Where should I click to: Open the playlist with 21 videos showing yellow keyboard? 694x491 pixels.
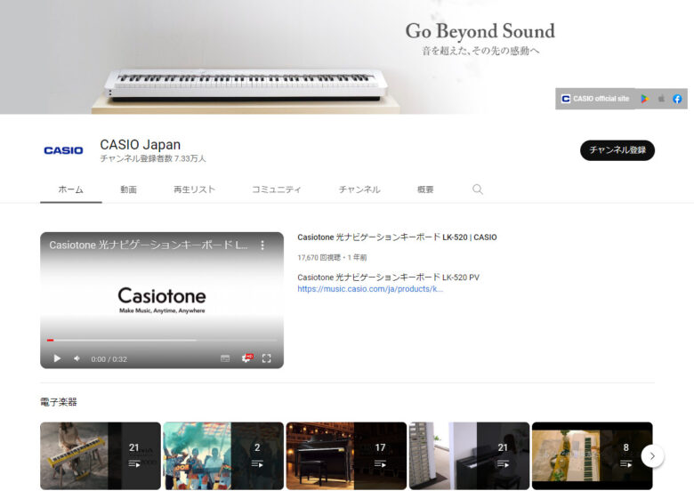pyautogui.click(x=101, y=455)
